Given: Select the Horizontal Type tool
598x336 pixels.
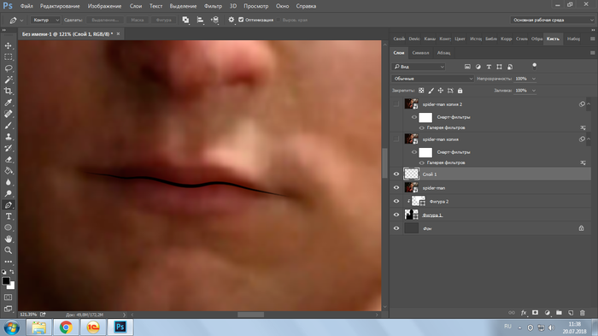Looking at the screenshot, I should [x=8, y=216].
